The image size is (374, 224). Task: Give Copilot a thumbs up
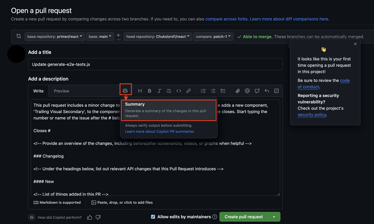[x=89, y=217]
